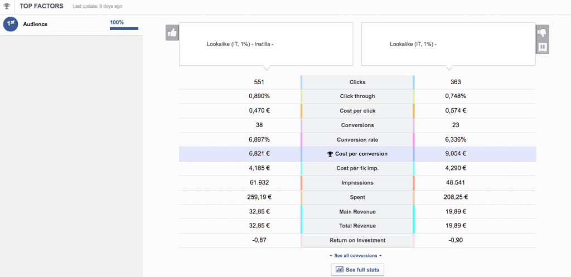This screenshot has width=571, height=277.
Task: Click the 6,821 € cost per conversion value
Action: coord(259,154)
